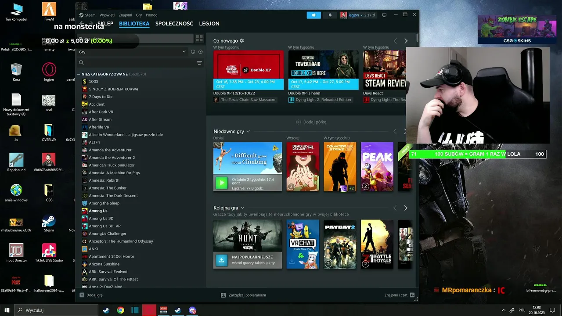Open Znajomi i czat friends icon
The width and height of the screenshot is (562, 316).
pyautogui.click(x=412, y=295)
